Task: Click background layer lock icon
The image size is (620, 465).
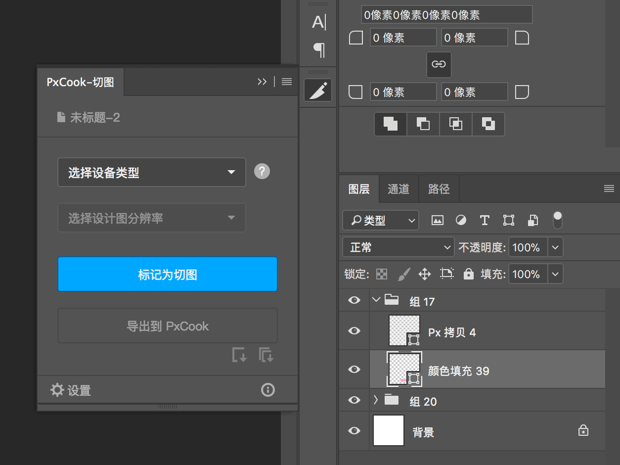Action: [583, 430]
